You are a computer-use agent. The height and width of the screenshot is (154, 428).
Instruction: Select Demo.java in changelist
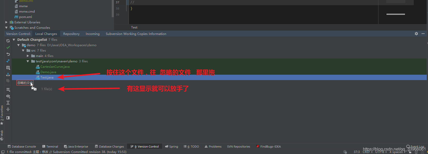tap(48, 72)
